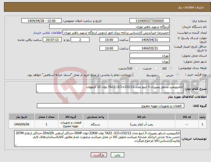Image resolution: width=211 pixels, height=162 pixels.
Task: Open the اطلاعات تماس خریدار link
Action: pyautogui.click(x=47, y=33)
